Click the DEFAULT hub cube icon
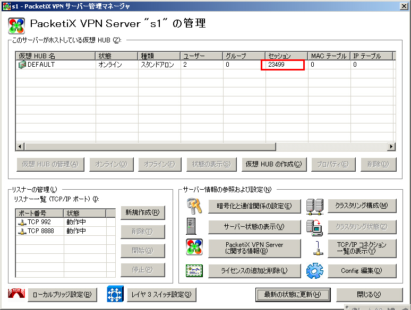 22,64
